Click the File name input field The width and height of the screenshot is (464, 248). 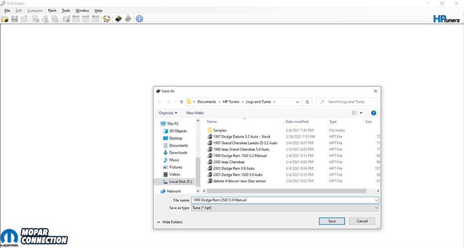(284, 200)
